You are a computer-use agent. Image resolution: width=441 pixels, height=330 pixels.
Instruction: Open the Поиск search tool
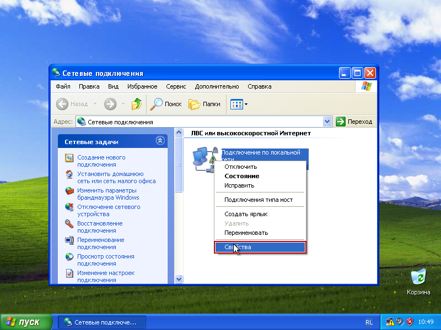pyautogui.click(x=166, y=104)
